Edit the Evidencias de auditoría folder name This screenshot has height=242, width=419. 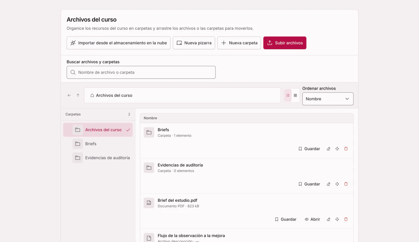(x=329, y=184)
